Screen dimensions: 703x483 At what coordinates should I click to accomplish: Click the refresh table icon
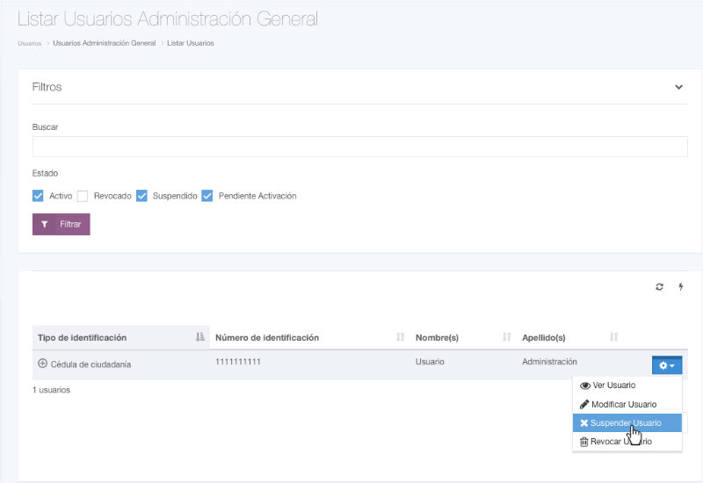click(x=659, y=287)
